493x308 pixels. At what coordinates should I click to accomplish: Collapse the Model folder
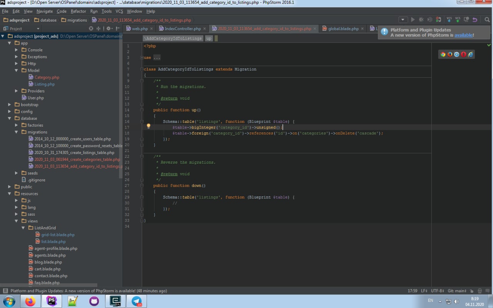pos(17,70)
